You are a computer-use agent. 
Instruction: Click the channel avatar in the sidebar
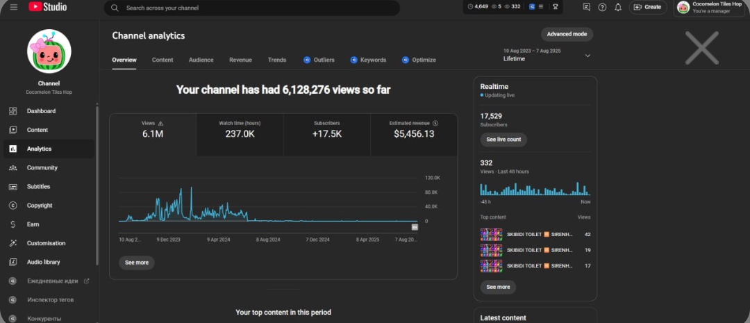(x=49, y=51)
